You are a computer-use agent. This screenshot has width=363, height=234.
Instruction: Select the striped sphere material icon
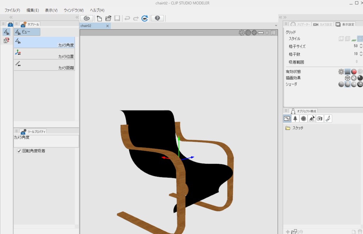pyautogui.click(x=303, y=119)
